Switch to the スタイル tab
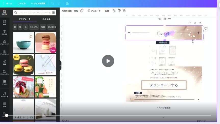 click(46, 19)
